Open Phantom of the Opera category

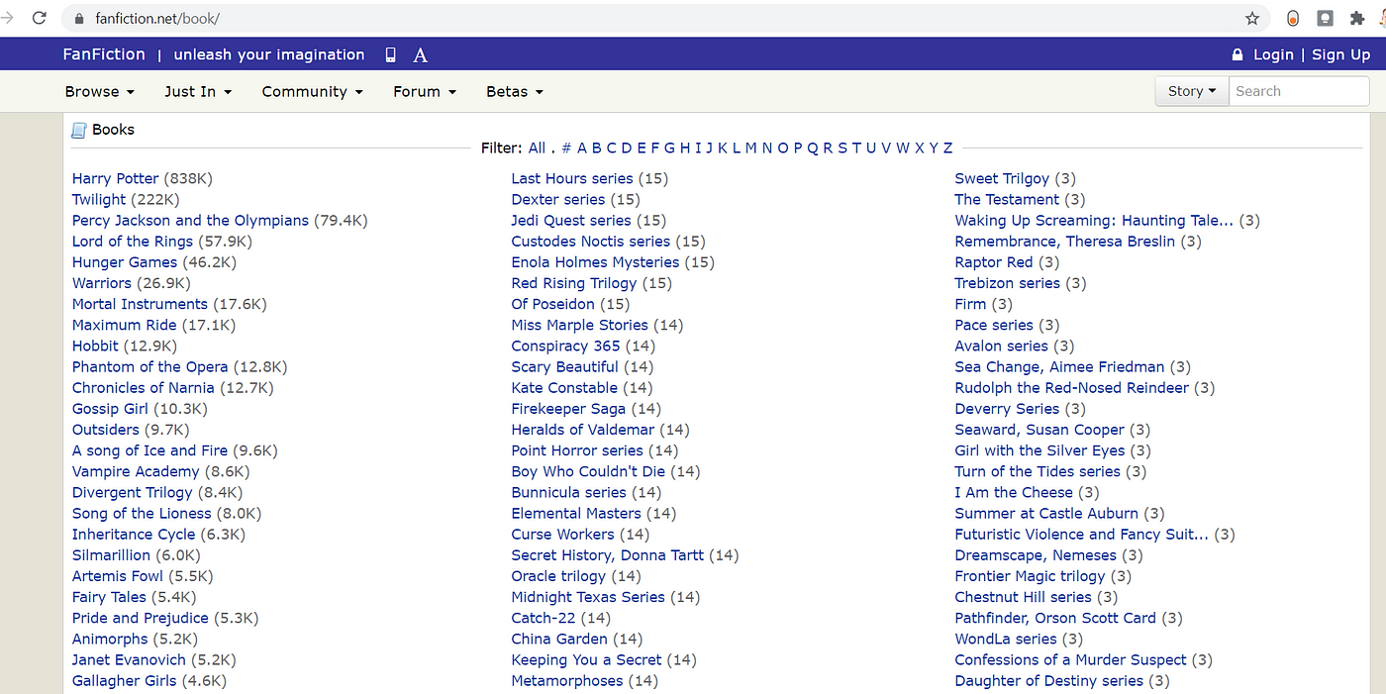[x=149, y=366]
